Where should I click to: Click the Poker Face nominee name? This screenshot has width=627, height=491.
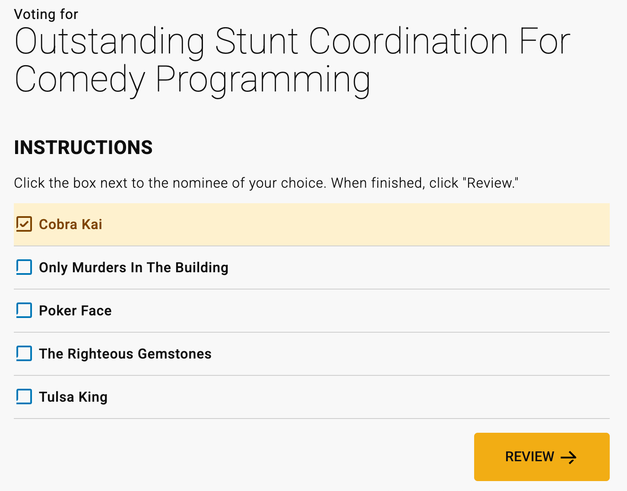75,311
